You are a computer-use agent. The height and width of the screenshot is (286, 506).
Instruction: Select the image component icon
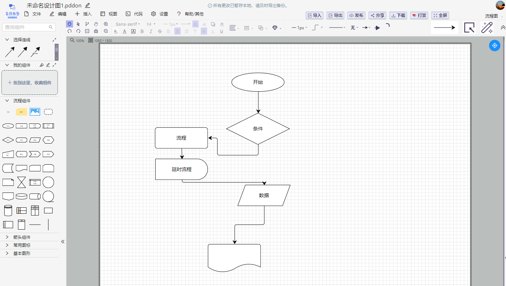tap(35, 112)
